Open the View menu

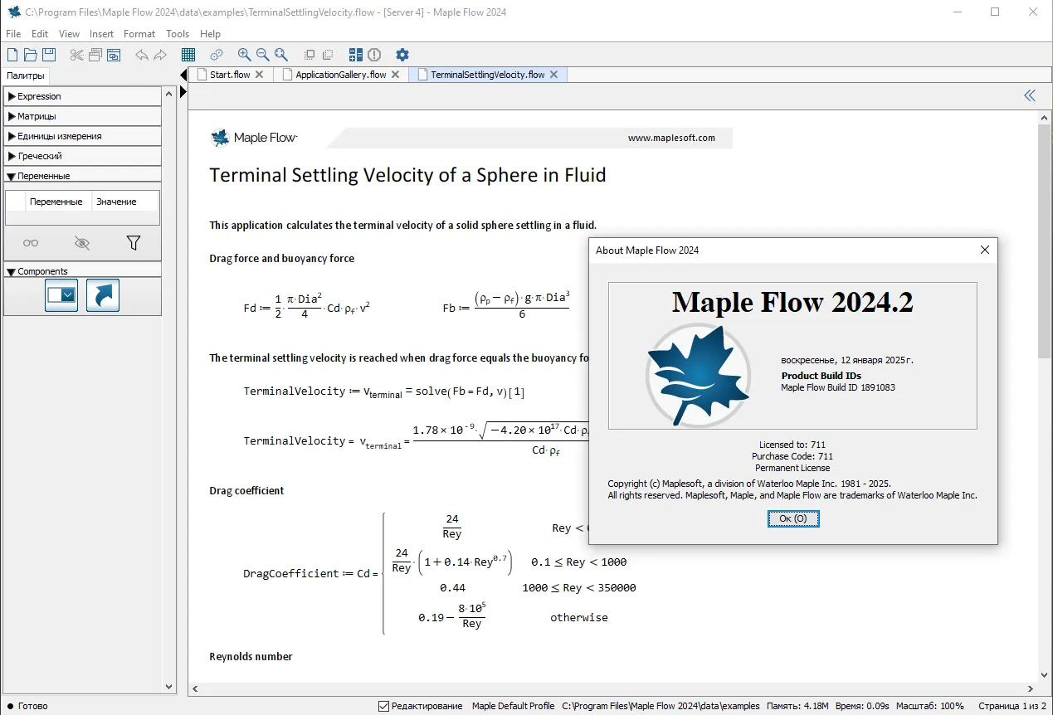click(x=69, y=34)
